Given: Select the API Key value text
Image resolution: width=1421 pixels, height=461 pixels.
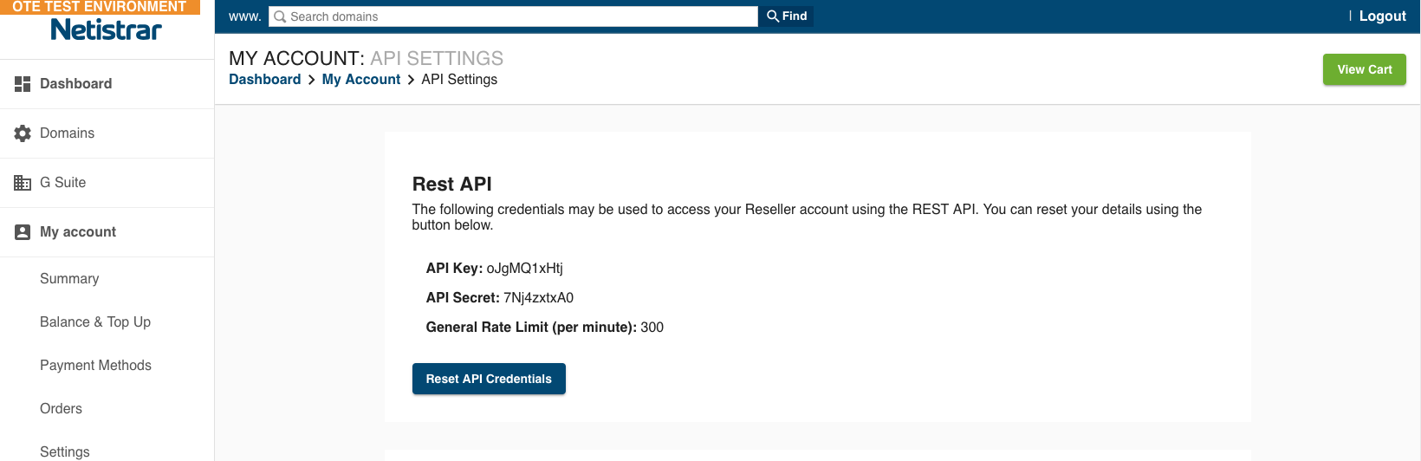Looking at the screenshot, I should pyautogui.click(x=525, y=269).
